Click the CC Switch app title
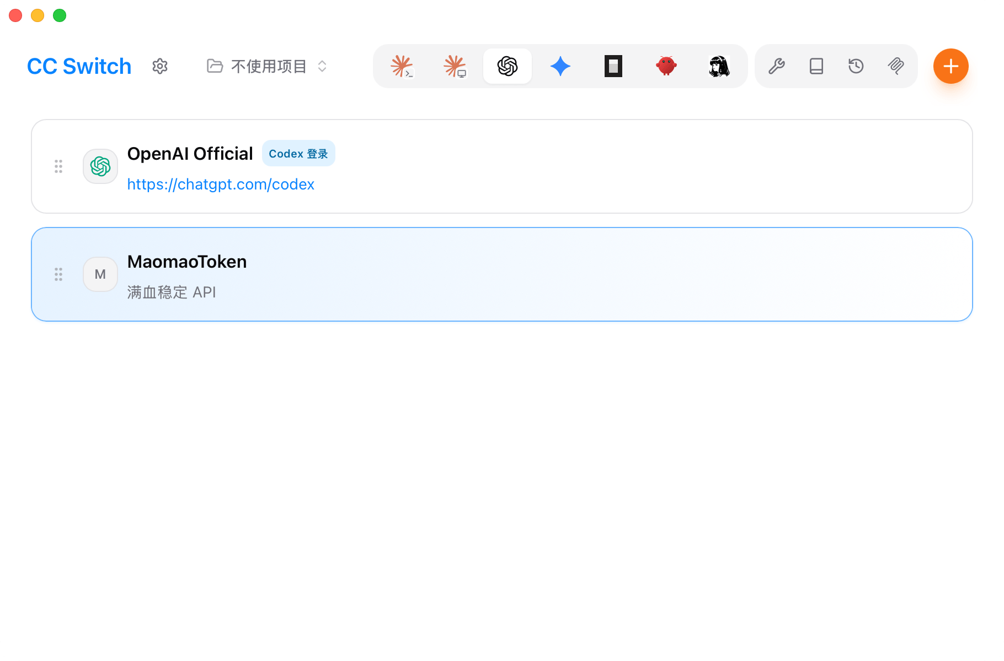This screenshot has height=661, width=1004. tap(79, 66)
